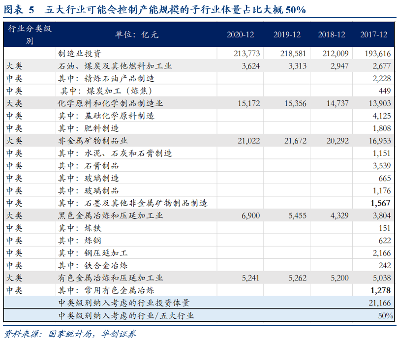Screen dimensions: 398x340
Task: Select the bold value 1,278
Action: [x=380, y=290]
